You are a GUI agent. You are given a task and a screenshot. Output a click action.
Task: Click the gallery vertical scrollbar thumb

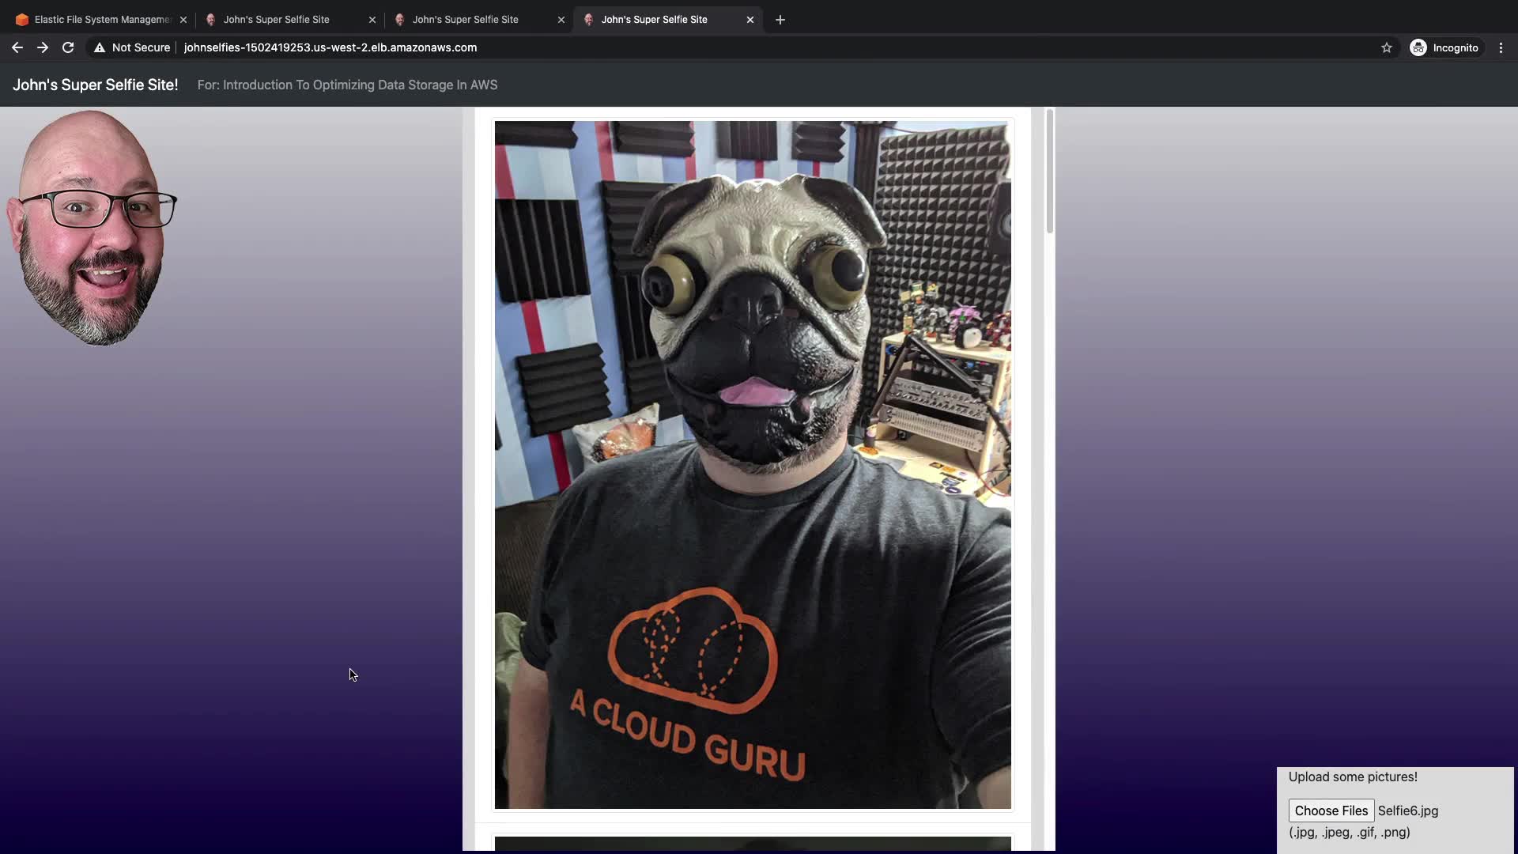[1049, 170]
